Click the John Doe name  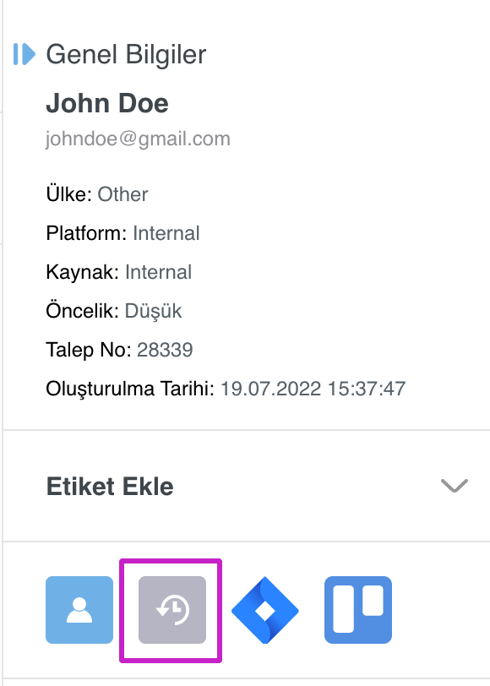tap(107, 103)
